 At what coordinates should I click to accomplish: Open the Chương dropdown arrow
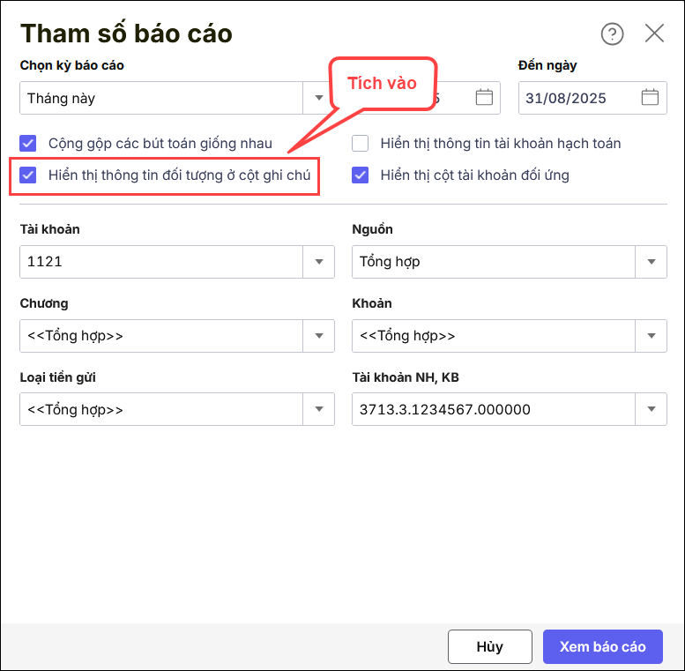(318, 336)
